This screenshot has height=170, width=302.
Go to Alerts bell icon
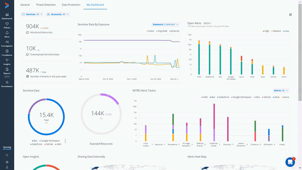click(x=7, y=34)
